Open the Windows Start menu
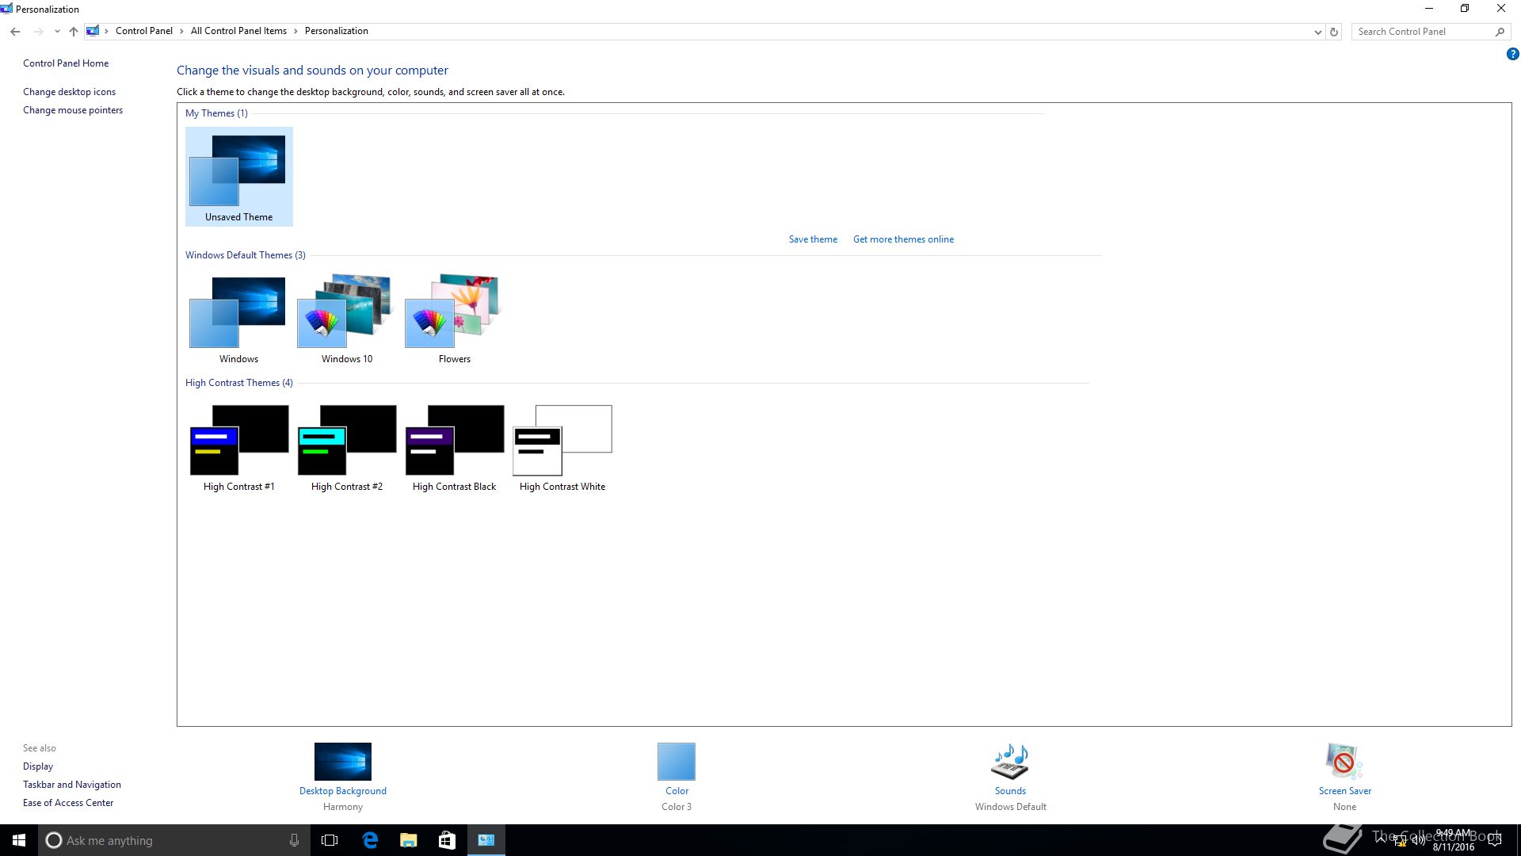Image resolution: width=1521 pixels, height=856 pixels. (19, 840)
